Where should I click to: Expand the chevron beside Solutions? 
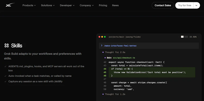(54, 5)
